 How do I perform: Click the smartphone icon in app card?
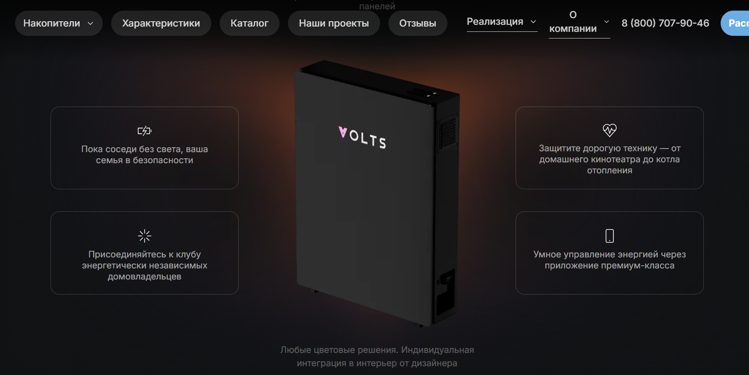pos(609,236)
